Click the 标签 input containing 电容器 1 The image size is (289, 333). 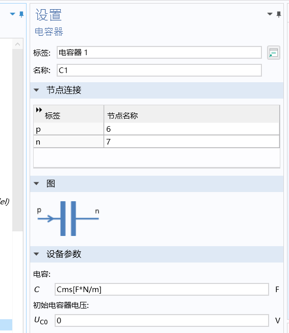point(159,53)
